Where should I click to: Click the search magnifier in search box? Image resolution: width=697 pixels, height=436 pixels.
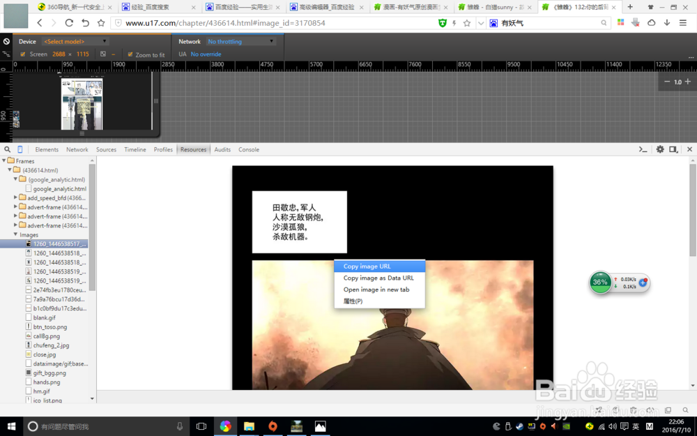(604, 23)
